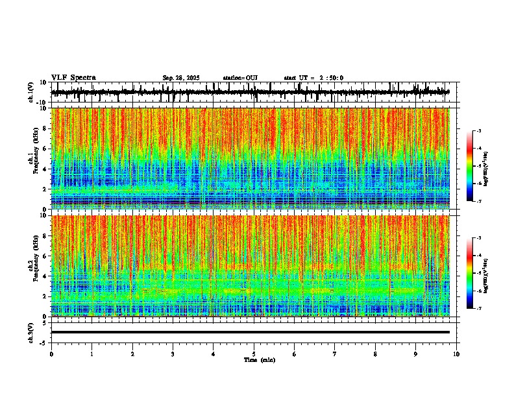The image size is (514, 397).
Task: Click time axis tick label "6"
Action: point(295,354)
